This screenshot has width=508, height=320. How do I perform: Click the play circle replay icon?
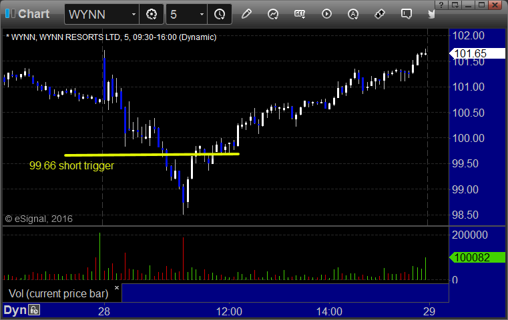[x=326, y=14]
